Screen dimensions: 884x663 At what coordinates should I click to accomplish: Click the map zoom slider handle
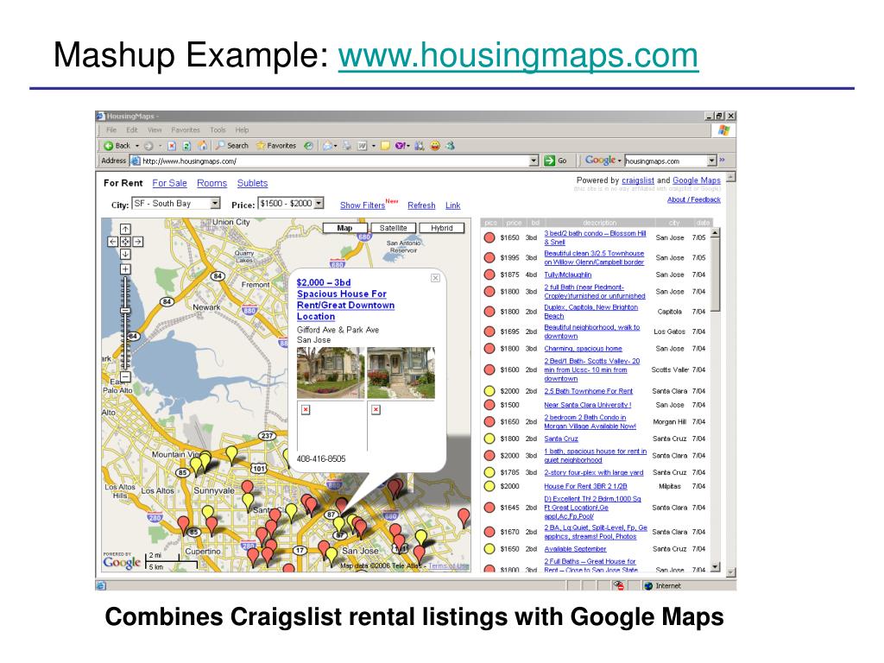(125, 310)
